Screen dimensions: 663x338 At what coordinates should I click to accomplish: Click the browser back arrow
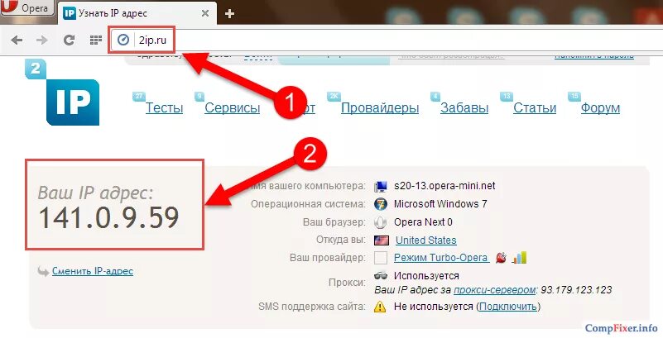coord(17,40)
